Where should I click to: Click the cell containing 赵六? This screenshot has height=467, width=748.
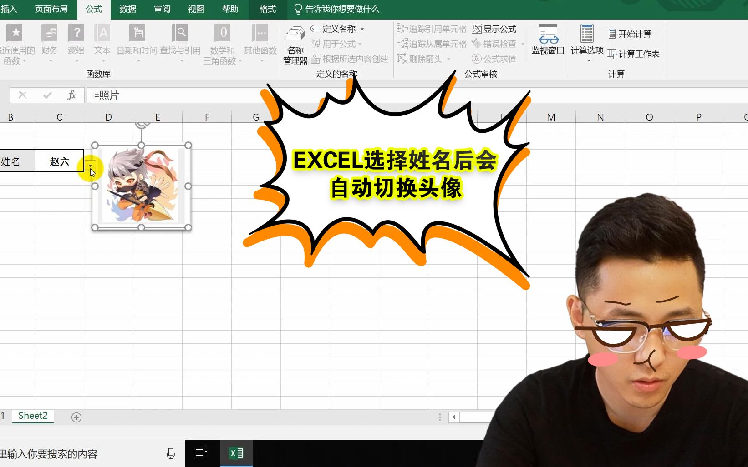[x=59, y=161]
